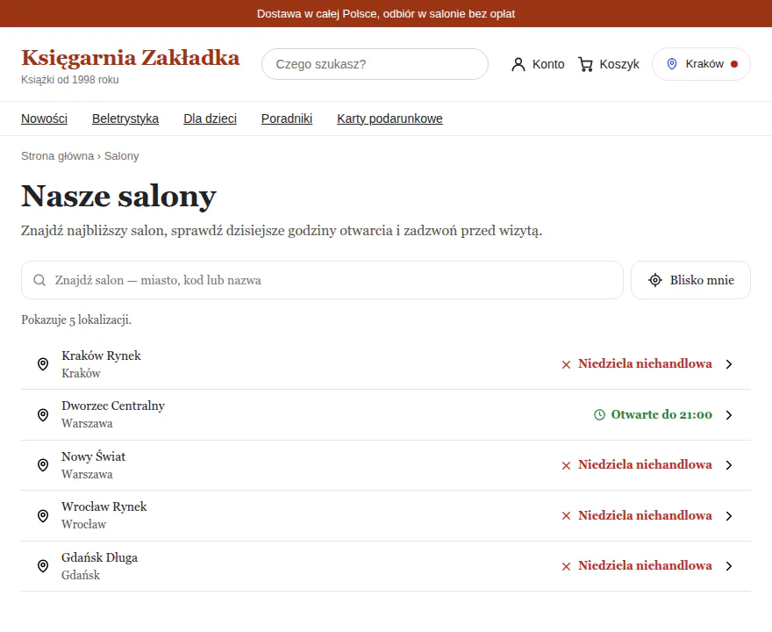
Task: Click the Nasze salony heading
Action: pyautogui.click(x=118, y=196)
